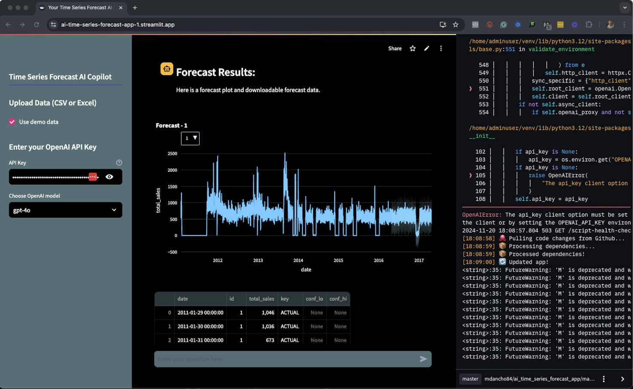Click the yellow robot avatar icon

pyautogui.click(x=167, y=69)
